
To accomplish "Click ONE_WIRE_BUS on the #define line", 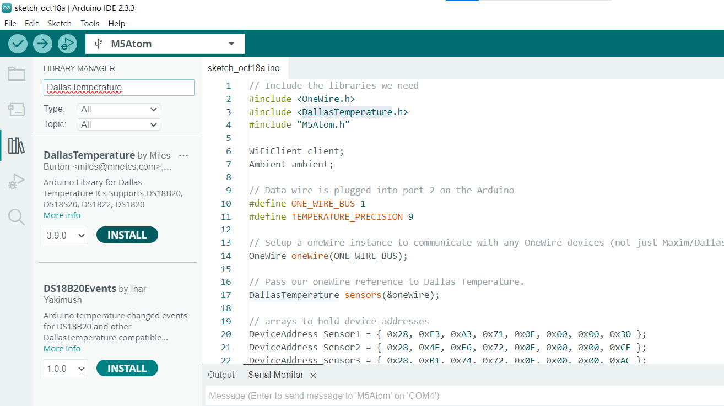I will point(323,203).
